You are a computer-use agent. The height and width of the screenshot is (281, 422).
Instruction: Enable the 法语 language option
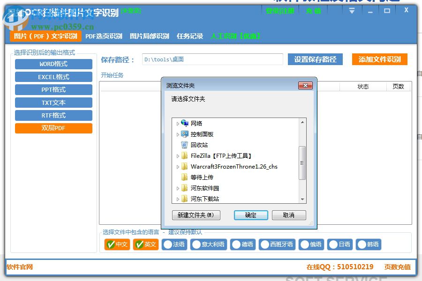(x=174, y=244)
